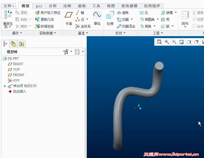Open the Round (倒圆角) dropdown arrow
204x158 pixels.
(x=158, y=19)
